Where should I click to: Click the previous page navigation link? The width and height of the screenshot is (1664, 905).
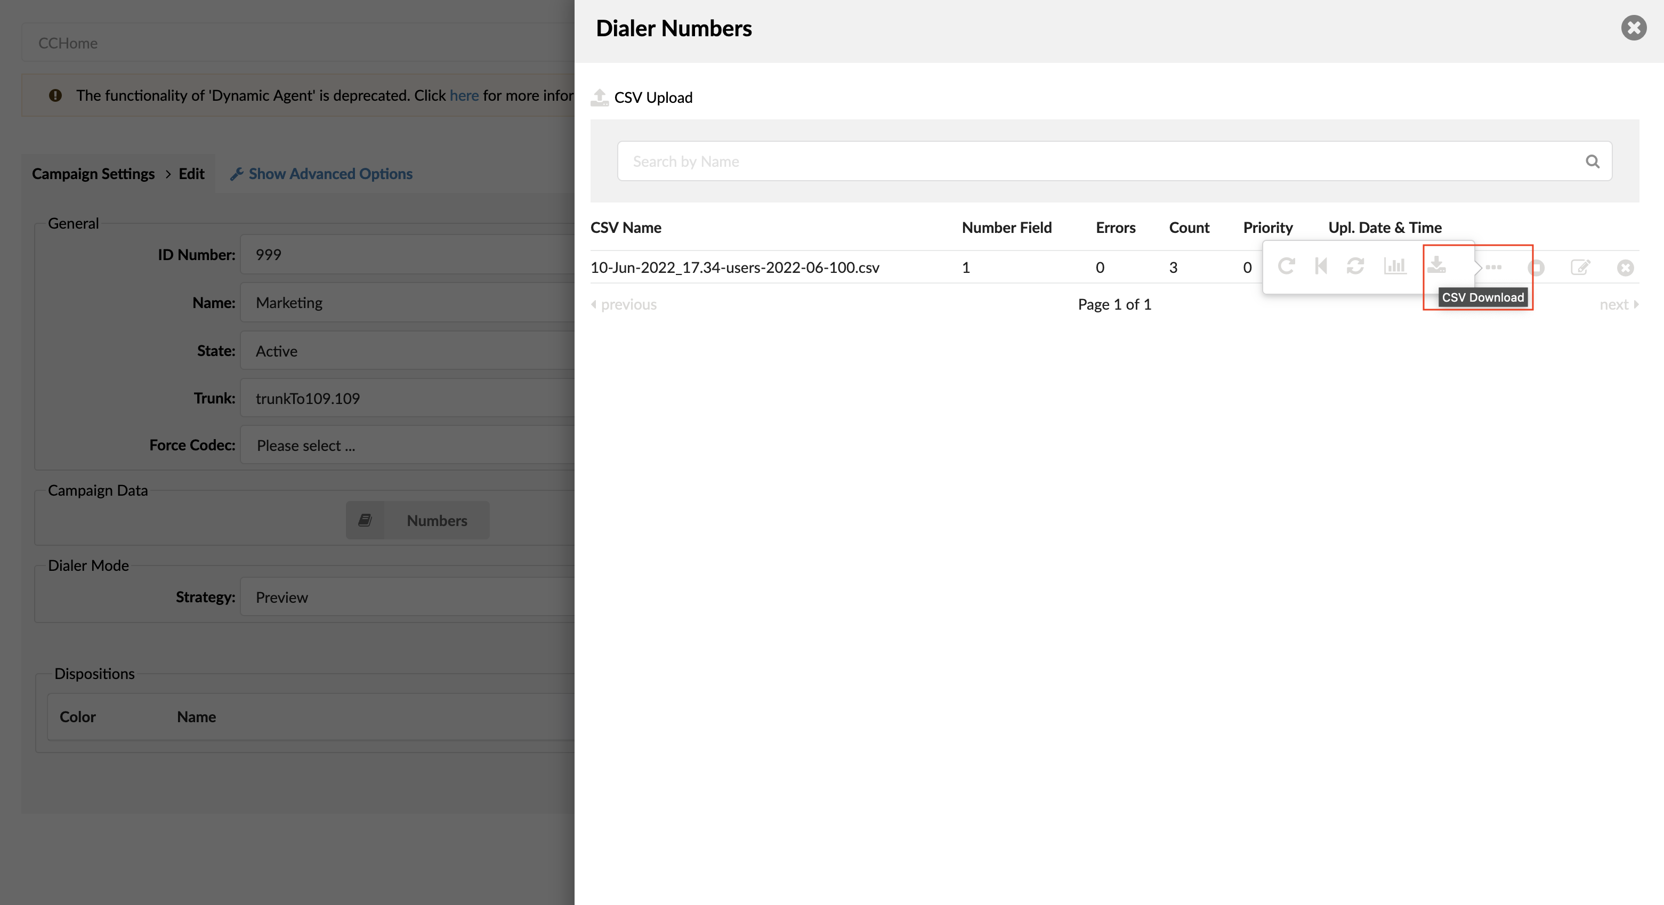click(x=623, y=304)
